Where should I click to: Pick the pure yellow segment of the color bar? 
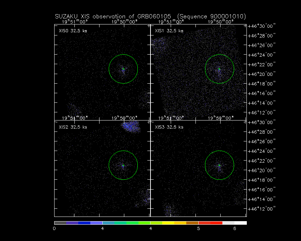pos(168,223)
